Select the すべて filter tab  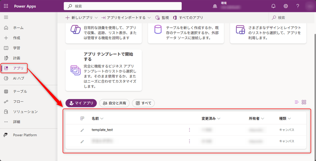[143, 103]
